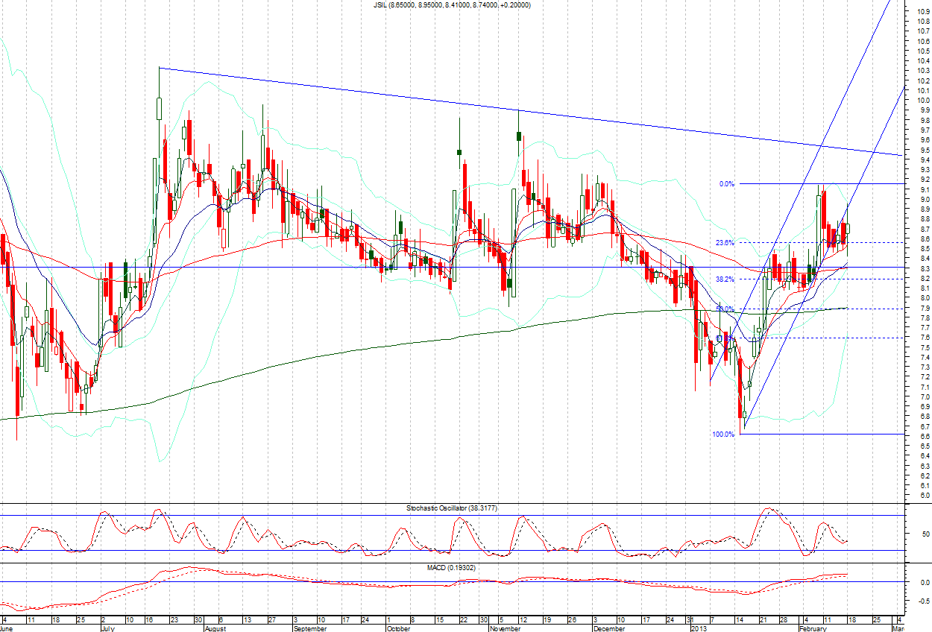
Task: Click the 0.0% Fibonacci level label
Action: 725,183
